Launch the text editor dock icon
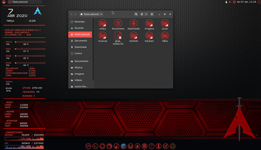The height and width of the screenshot is (150, 261). pyautogui.click(x=165, y=146)
